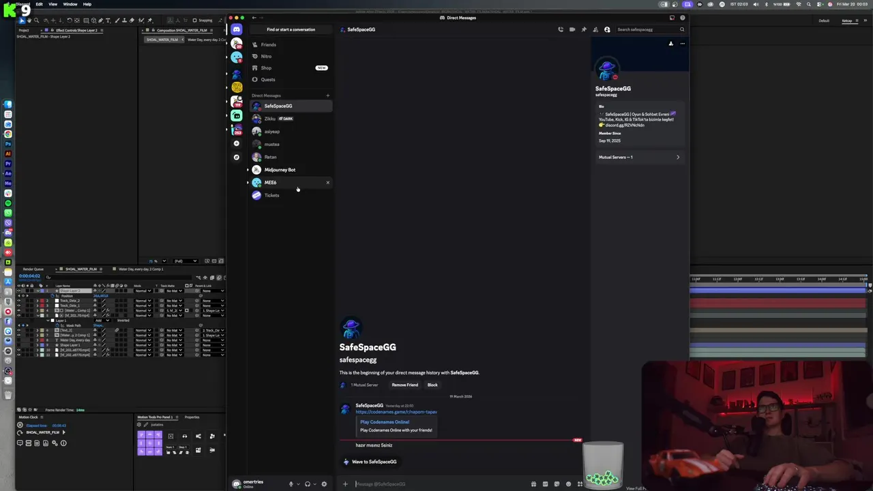Click Track_Data_2 red label color swatch
Image resolution: width=873 pixels, height=491 pixels.
tap(42, 301)
